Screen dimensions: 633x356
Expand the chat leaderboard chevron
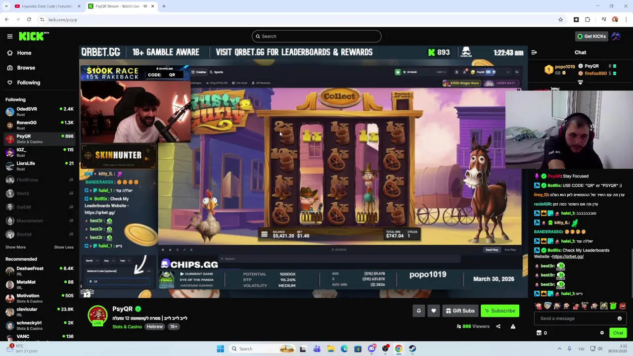coord(580,83)
